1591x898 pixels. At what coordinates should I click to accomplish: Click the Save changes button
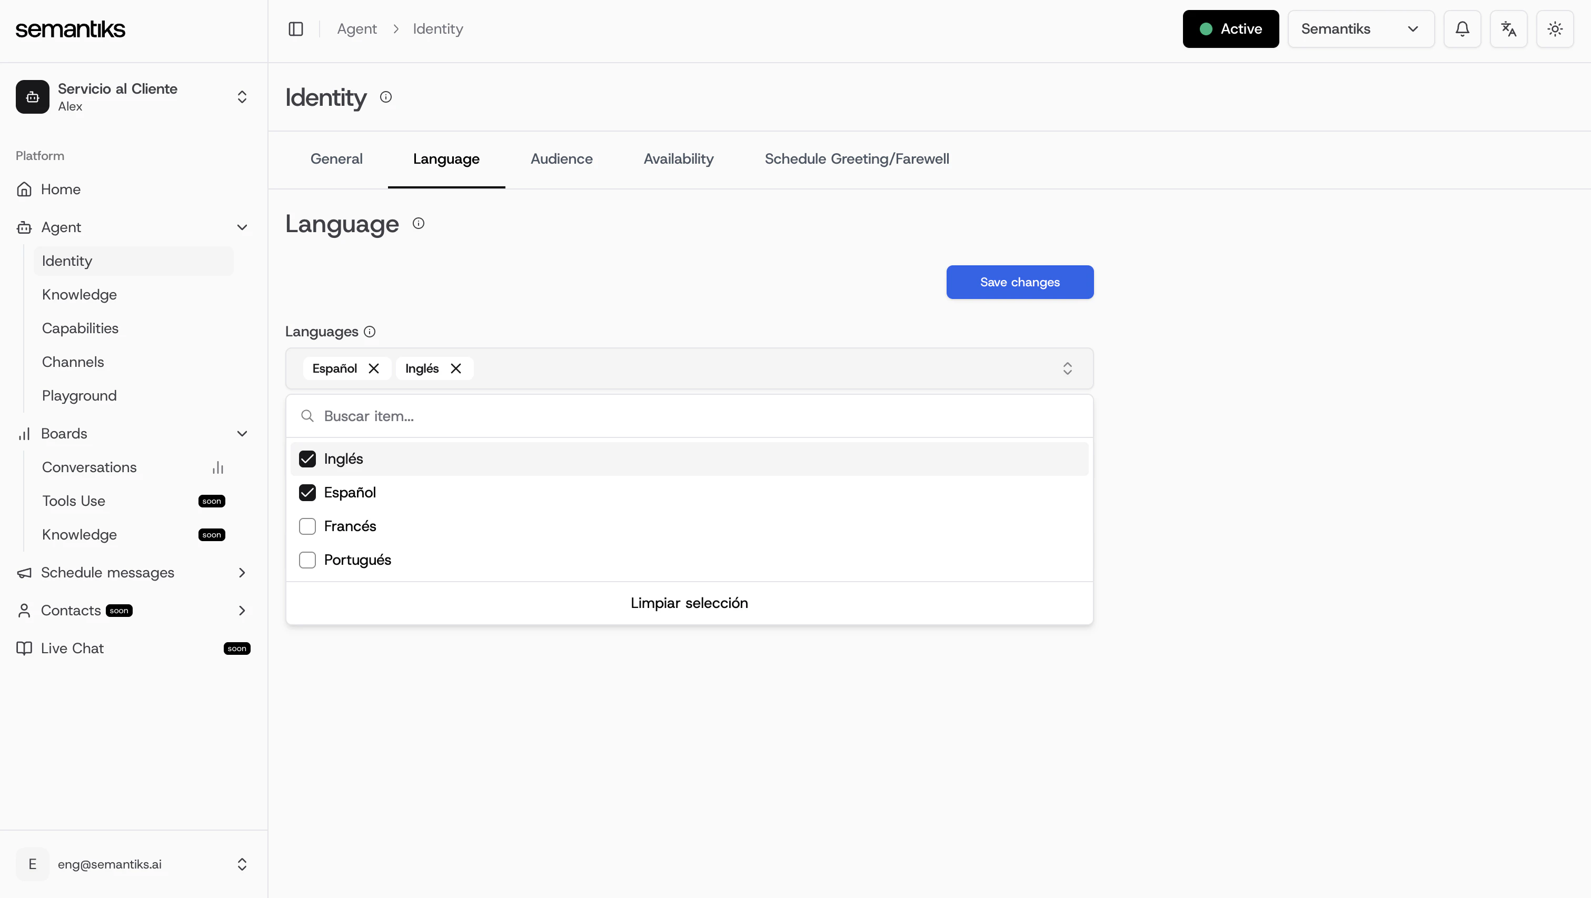(x=1019, y=282)
